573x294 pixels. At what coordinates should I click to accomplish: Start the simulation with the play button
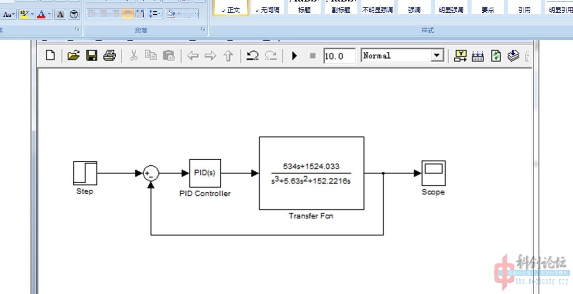[x=295, y=56]
